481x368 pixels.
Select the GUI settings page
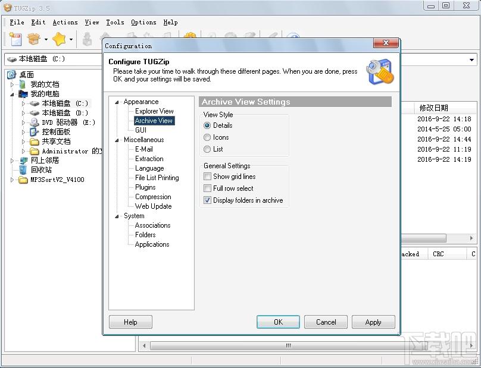point(140,130)
